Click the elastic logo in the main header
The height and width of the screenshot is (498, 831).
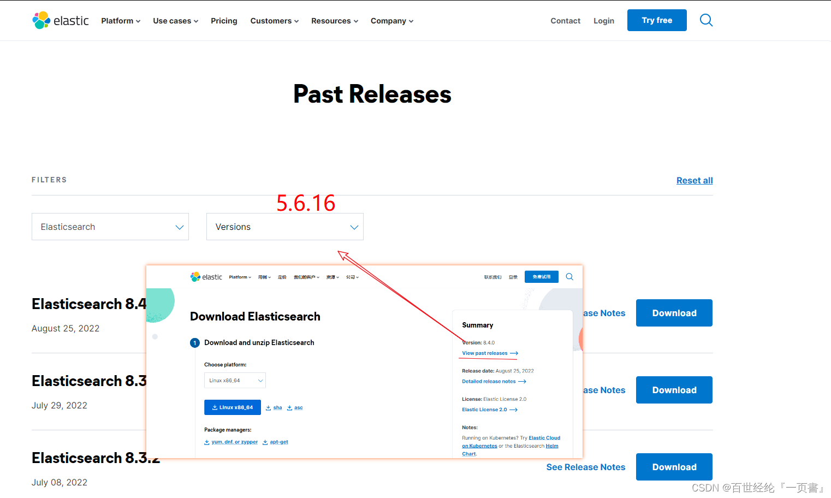[61, 21]
